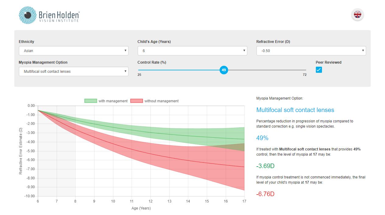385x215 pixels.
Task: Click the Child's Age dropdown arrow
Action: click(x=244, y=51)
